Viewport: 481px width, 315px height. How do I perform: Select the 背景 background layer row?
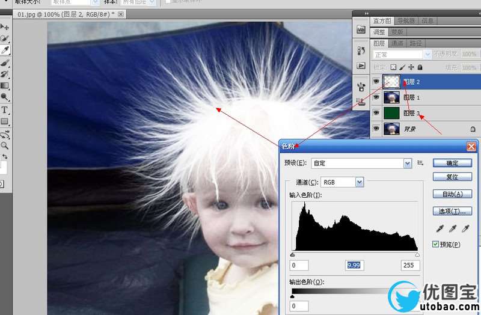[x=426, y=129]
